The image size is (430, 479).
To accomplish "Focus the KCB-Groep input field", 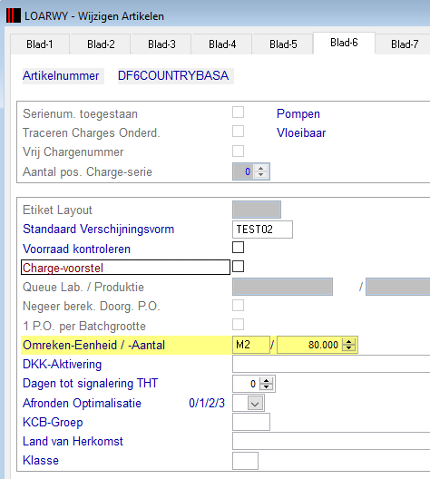I will (251, 422).
